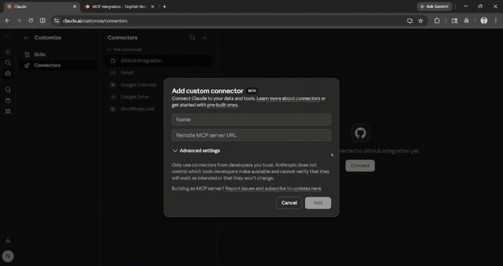Click the Ask Gemini button in the title bar

434,6
